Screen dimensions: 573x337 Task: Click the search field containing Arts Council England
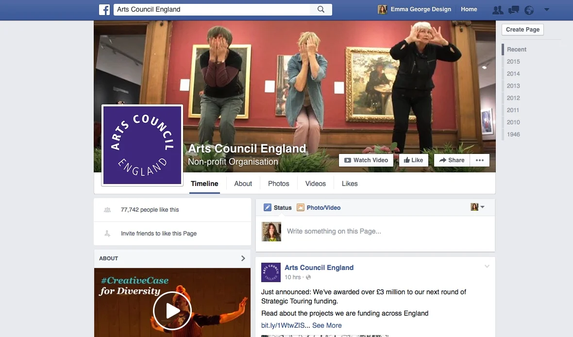[212, 10]
